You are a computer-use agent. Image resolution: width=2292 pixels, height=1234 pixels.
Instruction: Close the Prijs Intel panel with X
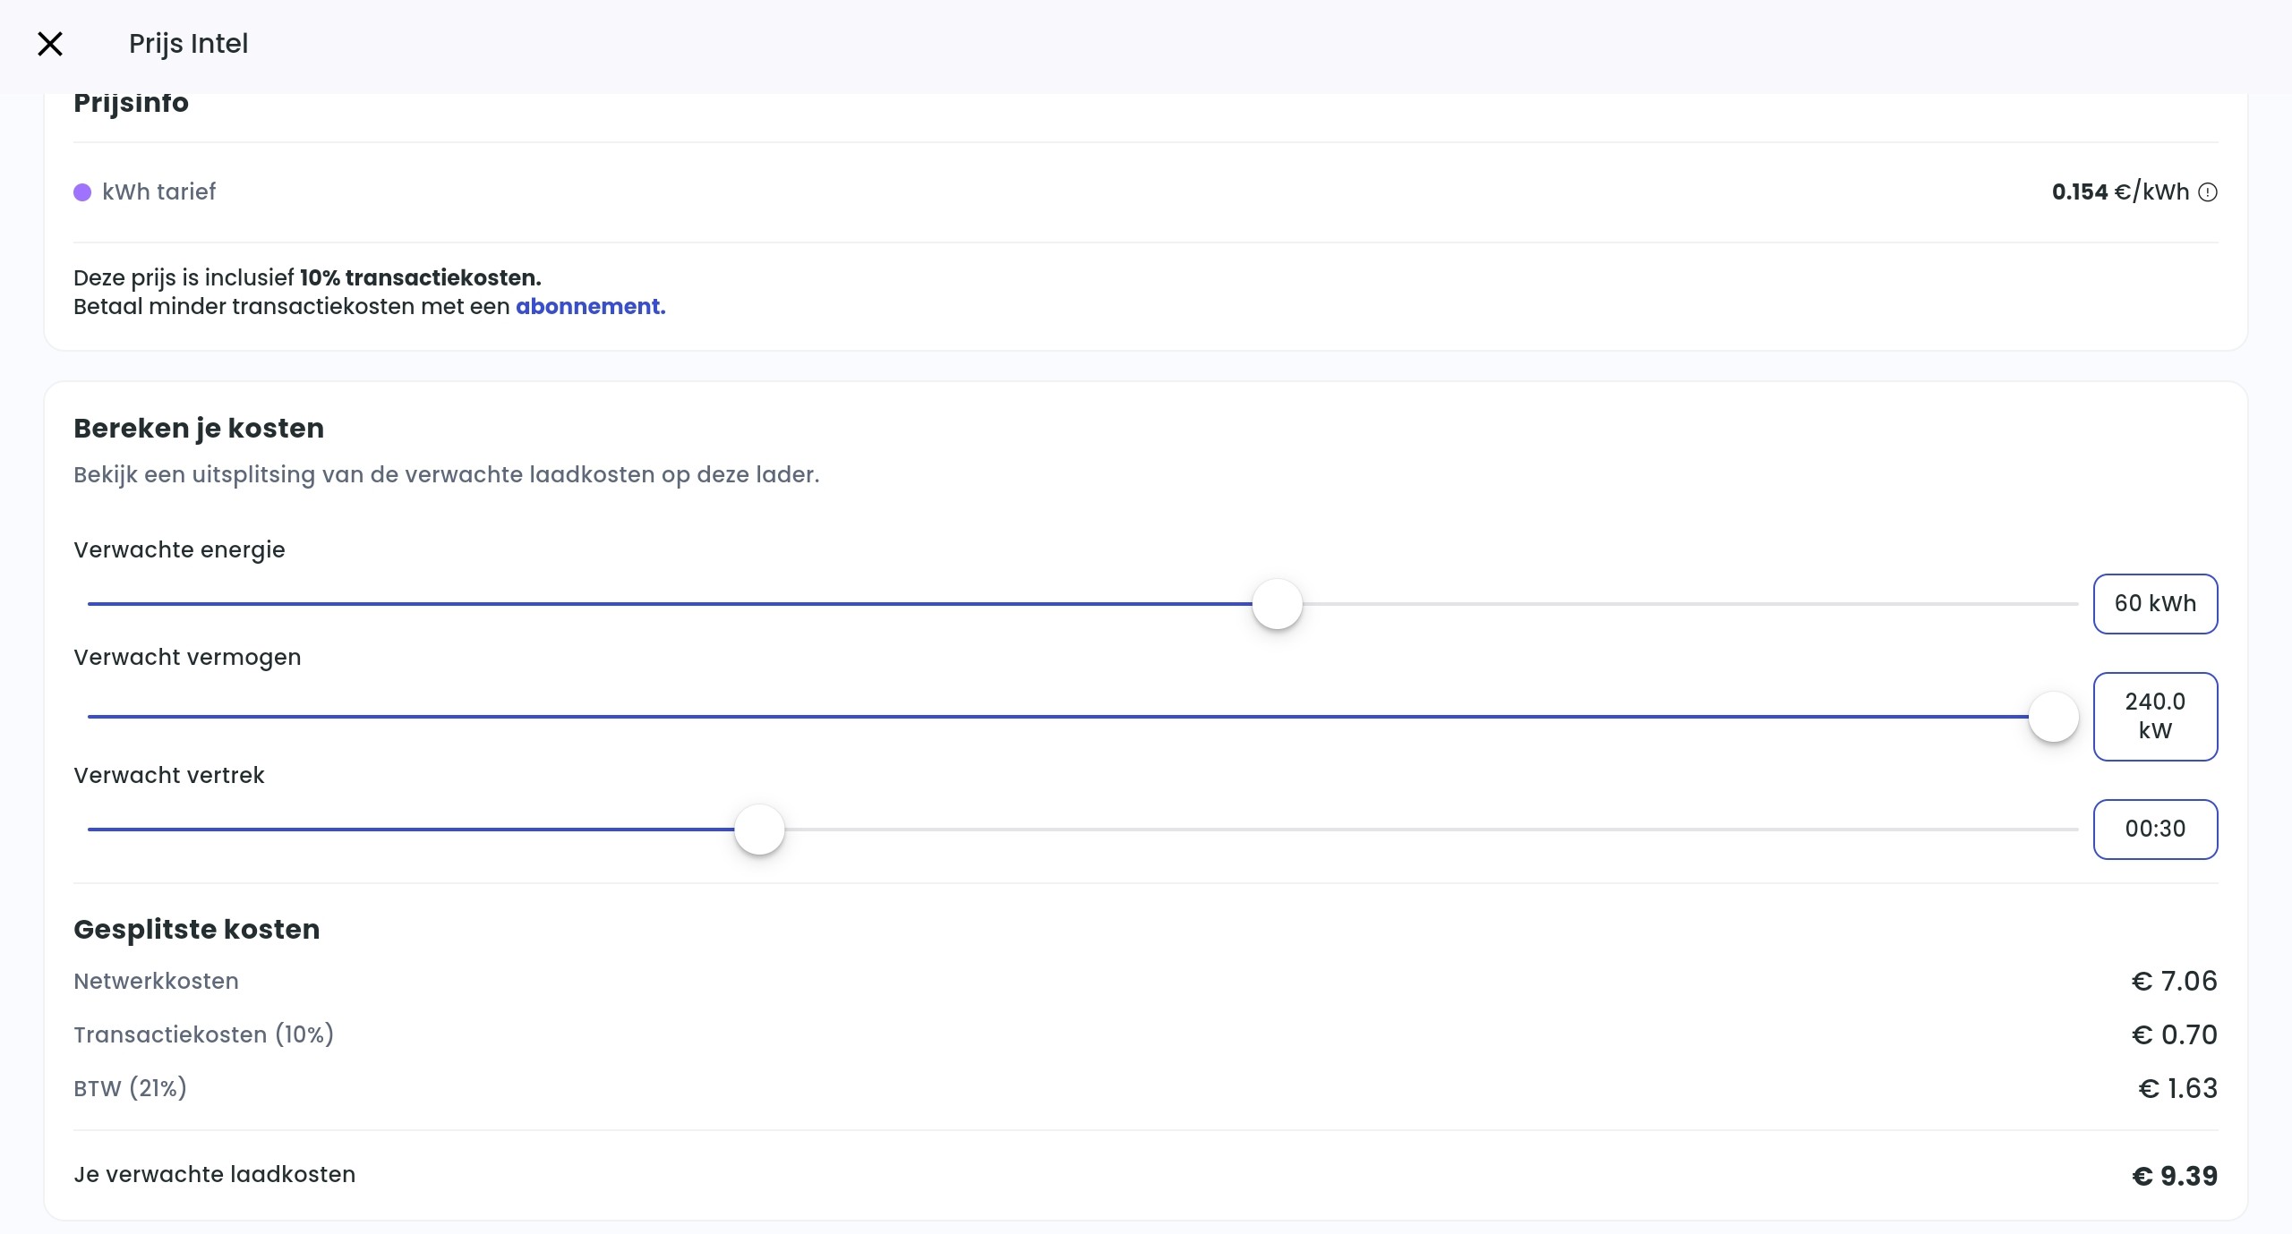(x=50, y=44)
